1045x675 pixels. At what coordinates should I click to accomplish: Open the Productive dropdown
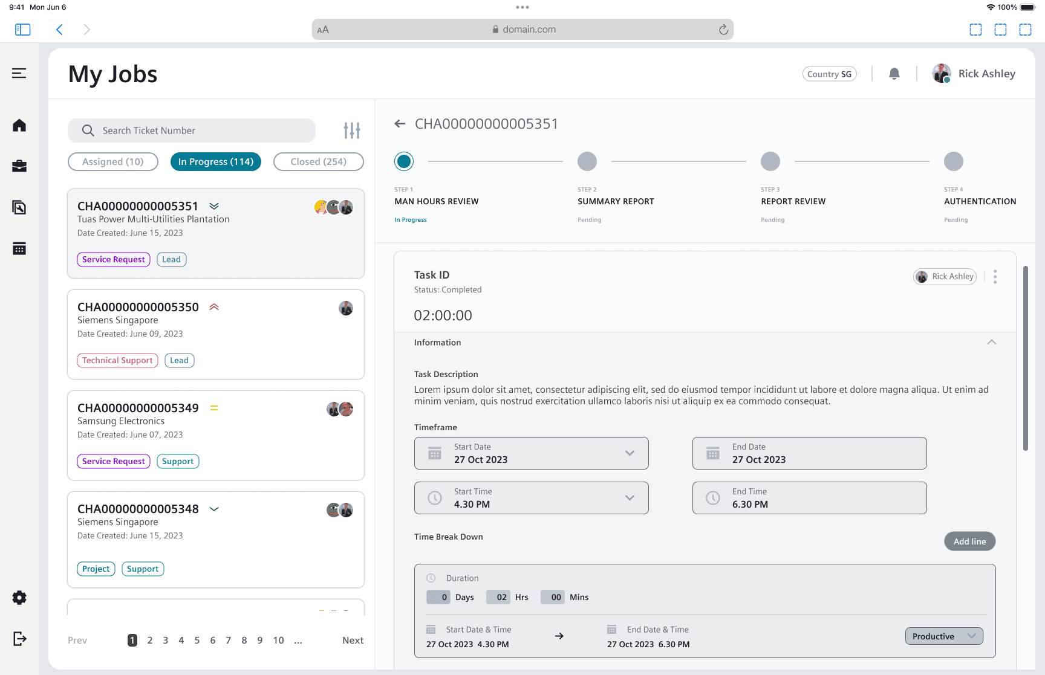[x=944, y=636]
